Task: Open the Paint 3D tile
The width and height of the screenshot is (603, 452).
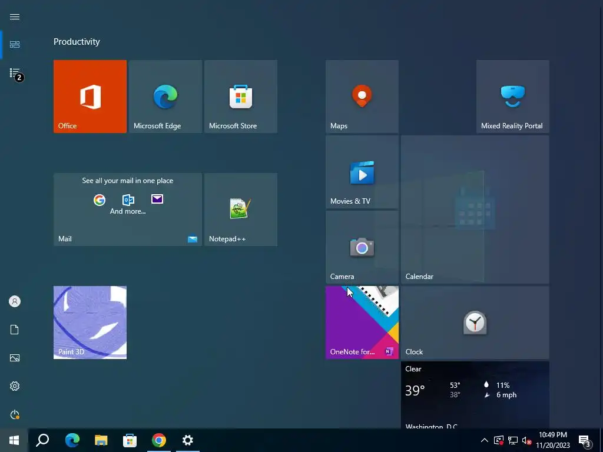Action: pyautogui.click(x=90, y=323)
